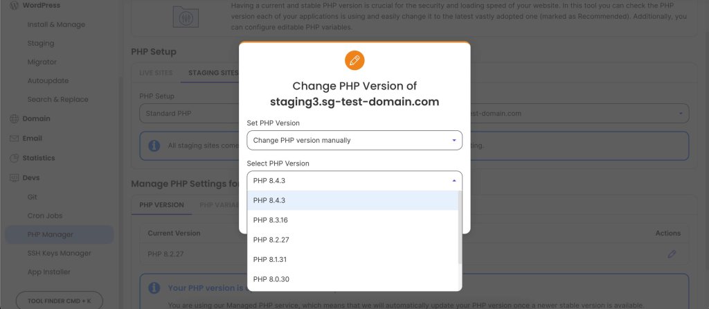Click the Devs monitor icon
The height and width of the screenshot is (309, 709).
tap(15, 178)
